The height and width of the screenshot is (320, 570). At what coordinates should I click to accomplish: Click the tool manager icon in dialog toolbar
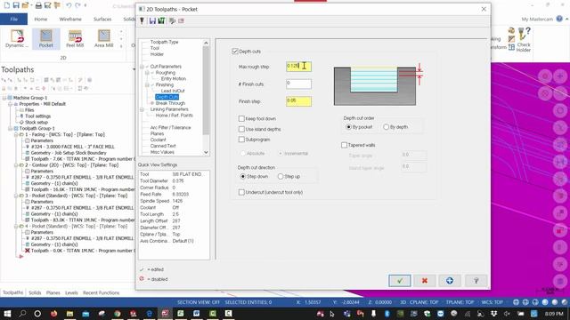tap(142, 20)
